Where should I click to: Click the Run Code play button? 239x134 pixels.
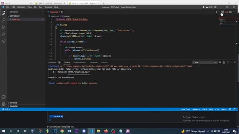(x=217, y=12)
